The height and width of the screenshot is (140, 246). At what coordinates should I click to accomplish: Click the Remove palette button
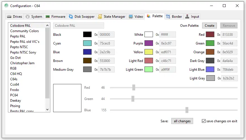pos(229,26)
